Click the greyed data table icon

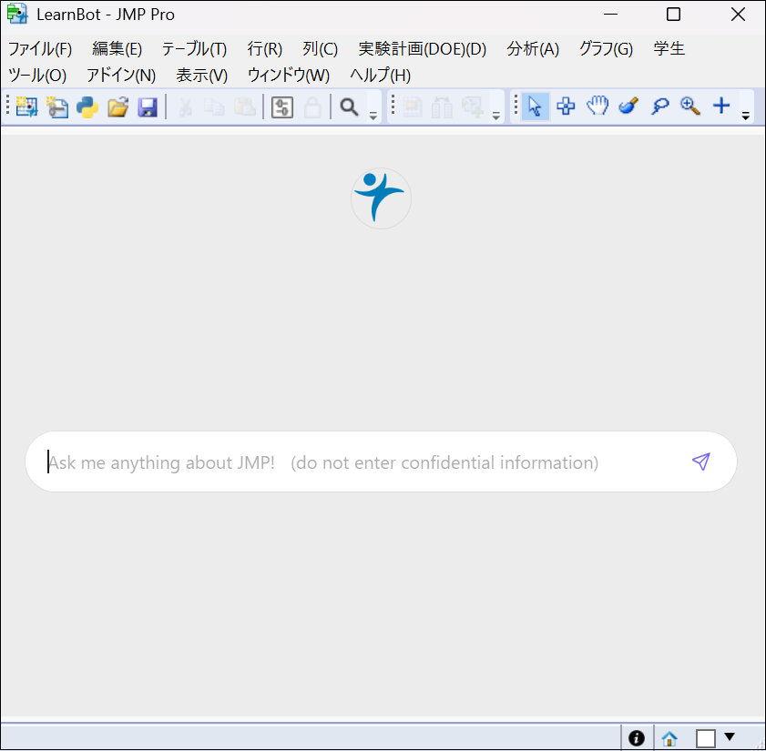(x=413, y=107)
